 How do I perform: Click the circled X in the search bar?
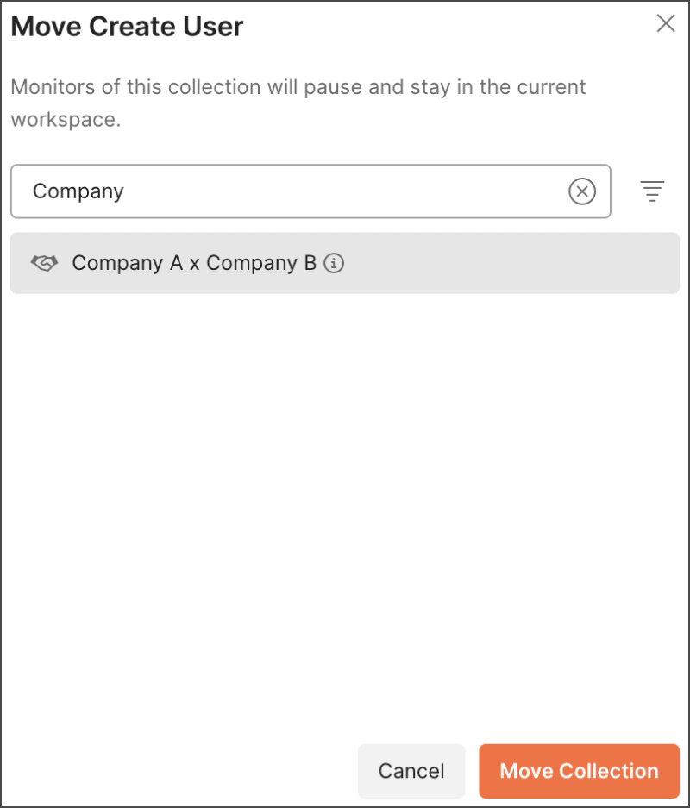582,191
